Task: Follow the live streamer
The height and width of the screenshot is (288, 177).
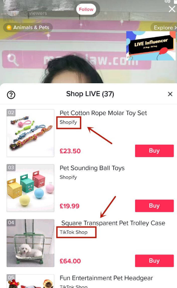Action: click(86, 9)
